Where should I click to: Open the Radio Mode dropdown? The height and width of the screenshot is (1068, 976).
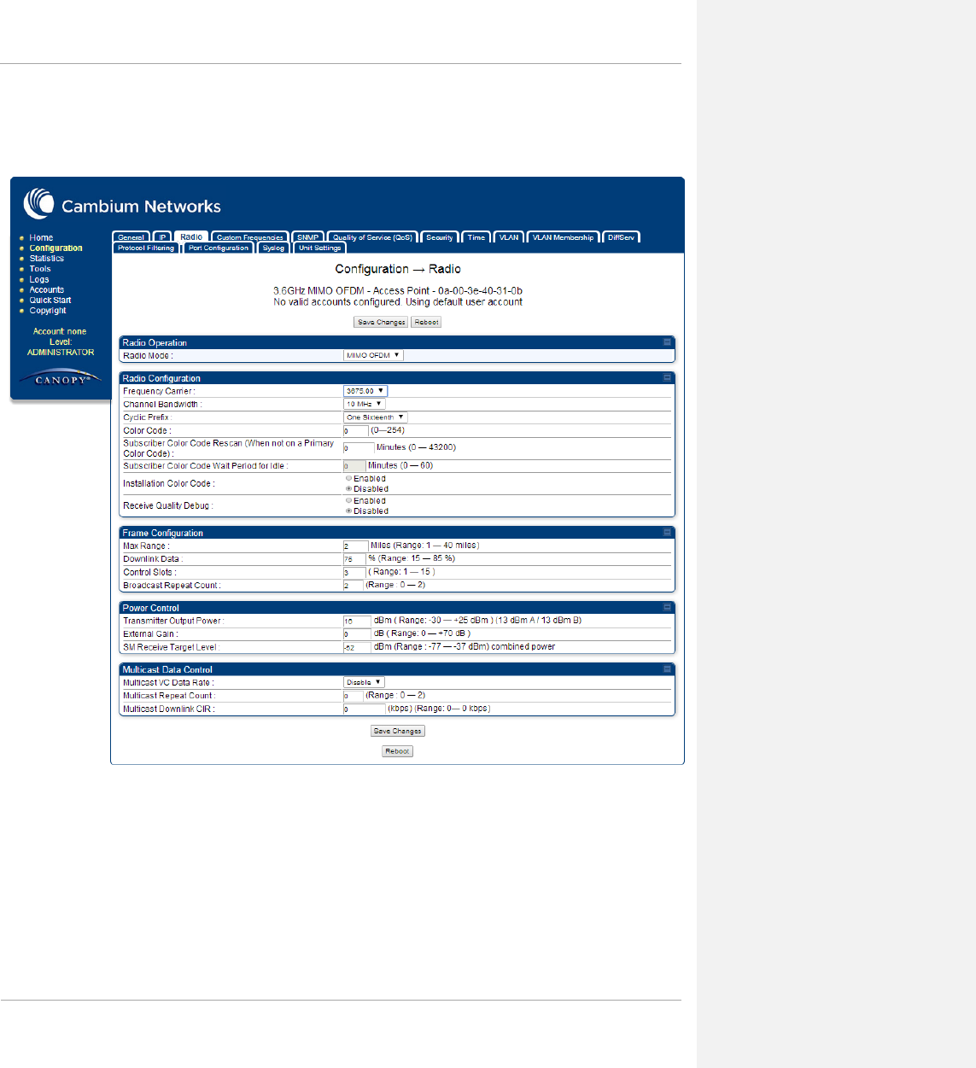(373, 355)
